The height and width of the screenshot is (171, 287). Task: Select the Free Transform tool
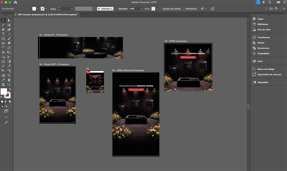point(9,52)
